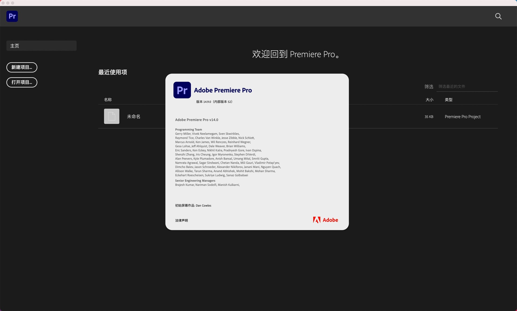Click the Premiere Pro logo in header
517x311 pixels.
click(x=12, y=16)
